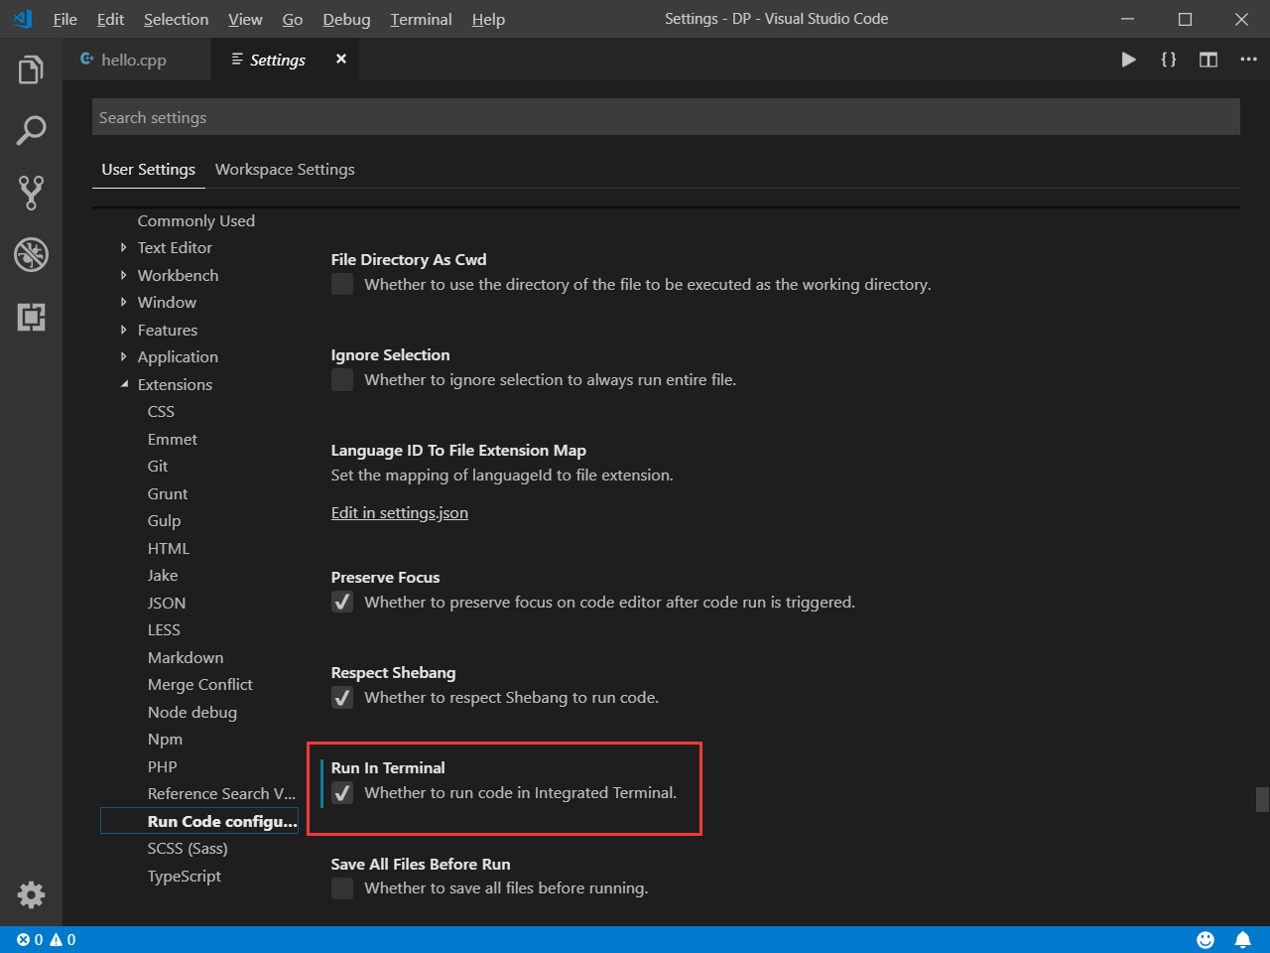Screen dimensions: 1270x953
Task: Open the Extensions view
Action: (31, 317)
